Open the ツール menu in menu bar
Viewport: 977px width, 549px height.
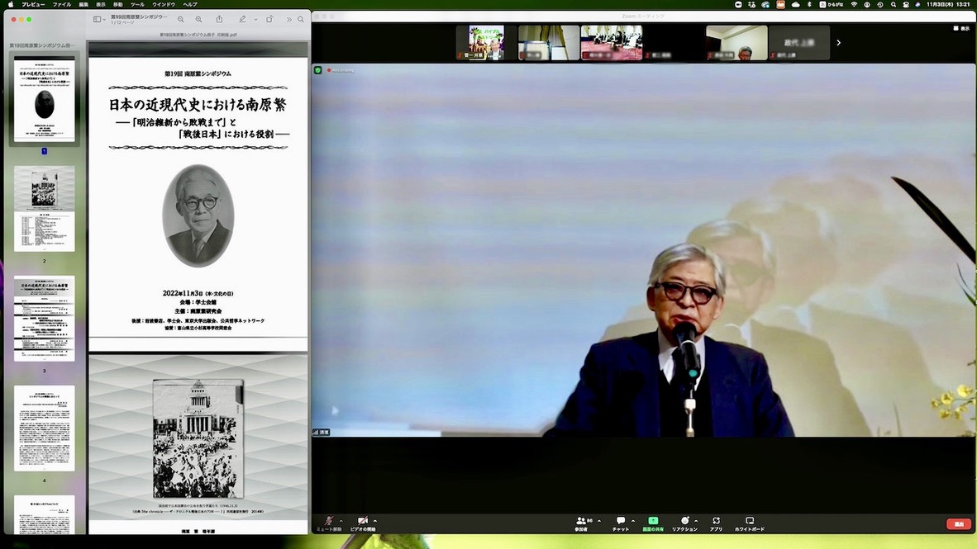click(137, 4)
